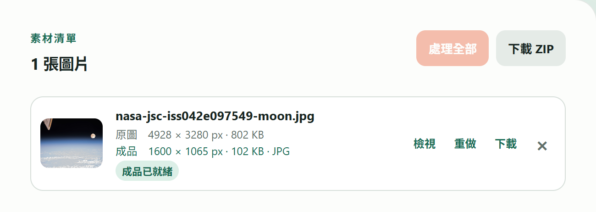Click the 1 張圖片 heading
Viewport: 596px width, 212px height.
59,65
